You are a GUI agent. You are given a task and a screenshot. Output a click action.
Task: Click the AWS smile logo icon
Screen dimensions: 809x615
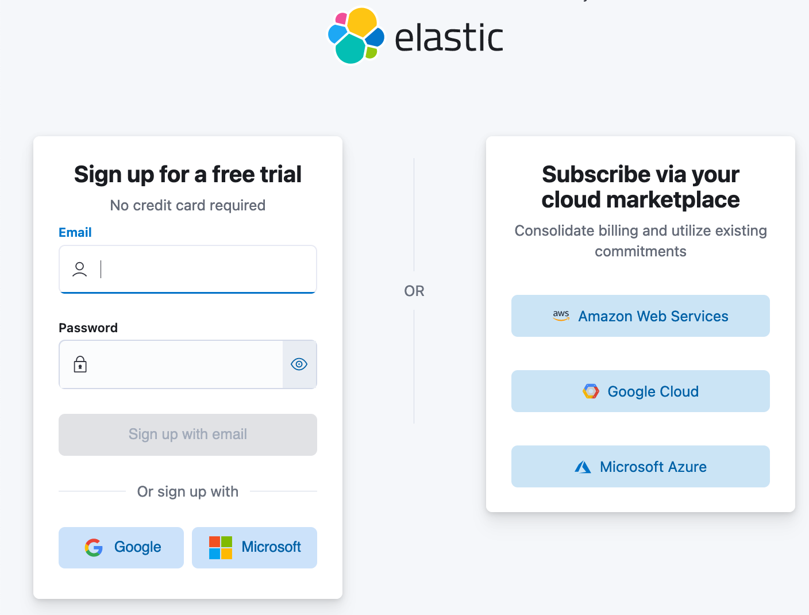(x=560, y=316)
